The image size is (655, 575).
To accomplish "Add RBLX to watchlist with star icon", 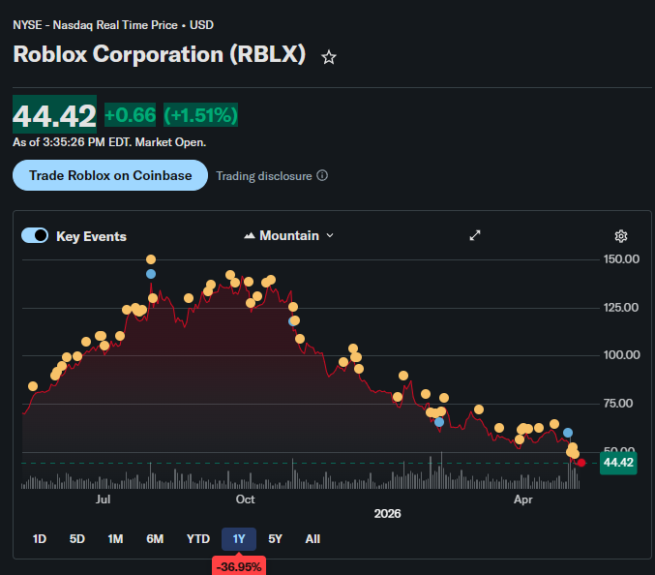I will [x=329, y=57].
